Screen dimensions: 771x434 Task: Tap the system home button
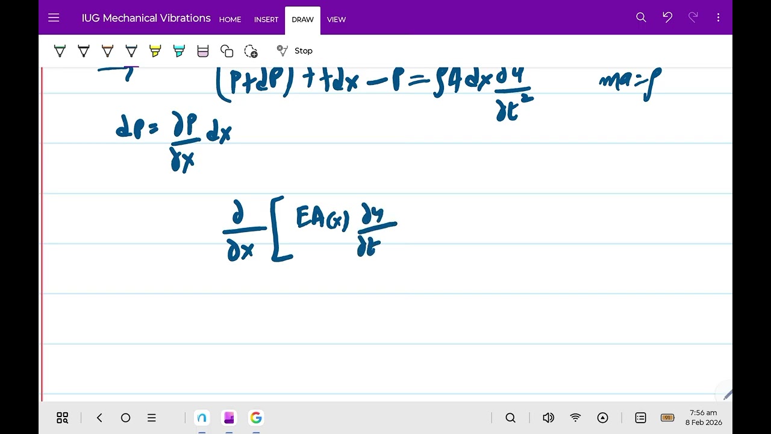click(125, 418)
